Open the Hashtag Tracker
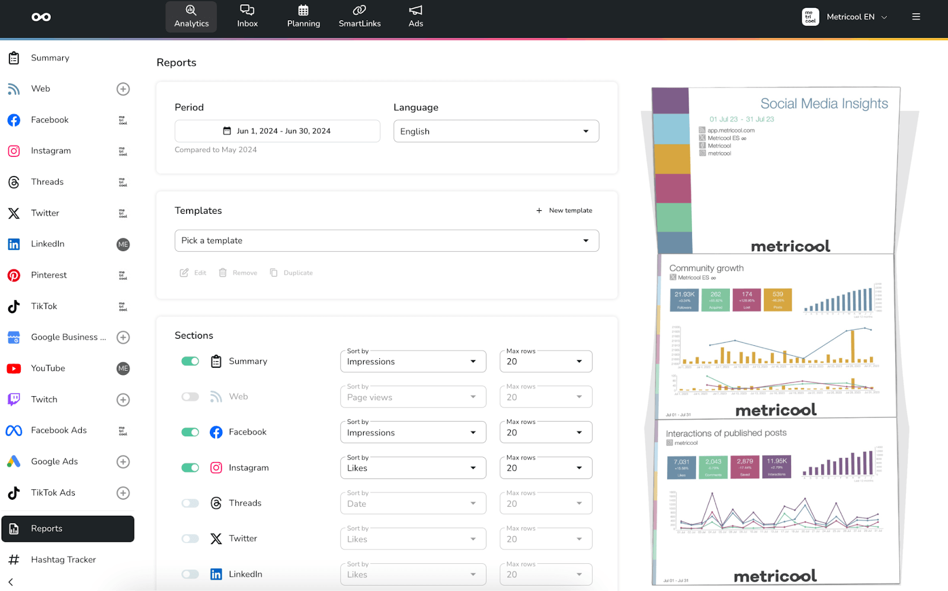Screen dimensions: 948x591 [x=63, y=559]
